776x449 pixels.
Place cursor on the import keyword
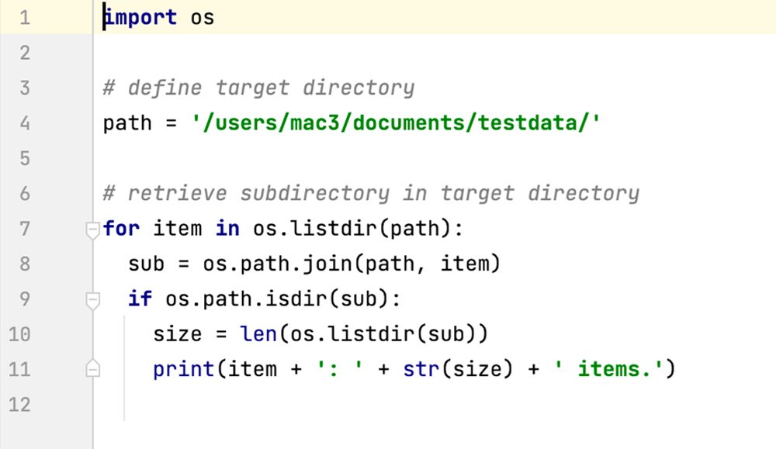tap(140, 17)
